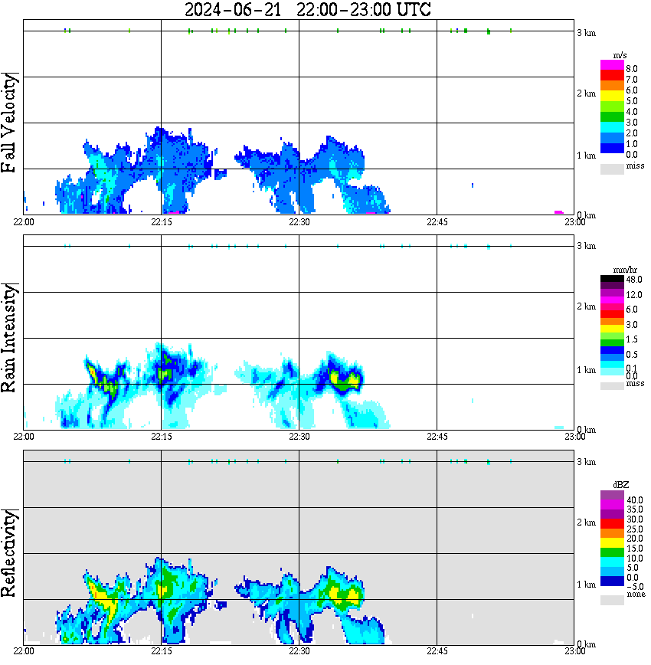Click the 1 km label beside Reflectivity panel

[x=586, y=585]
